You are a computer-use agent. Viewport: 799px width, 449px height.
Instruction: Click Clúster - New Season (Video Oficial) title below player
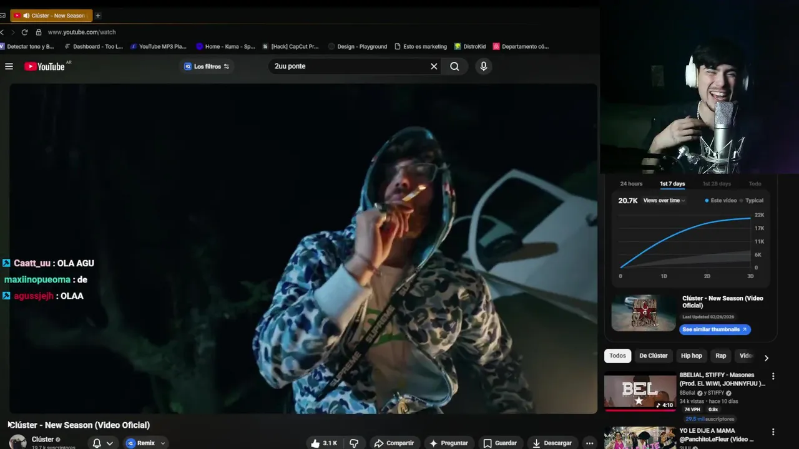point(79,425)
